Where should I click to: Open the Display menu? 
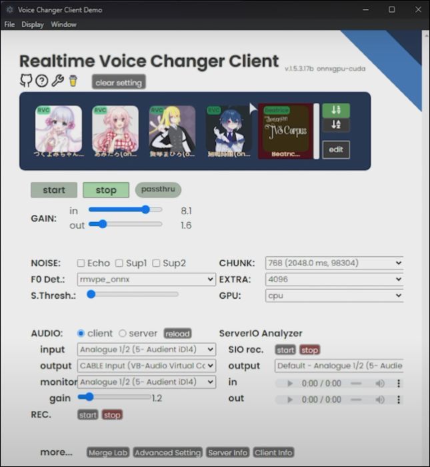click(x=33, y=25)
